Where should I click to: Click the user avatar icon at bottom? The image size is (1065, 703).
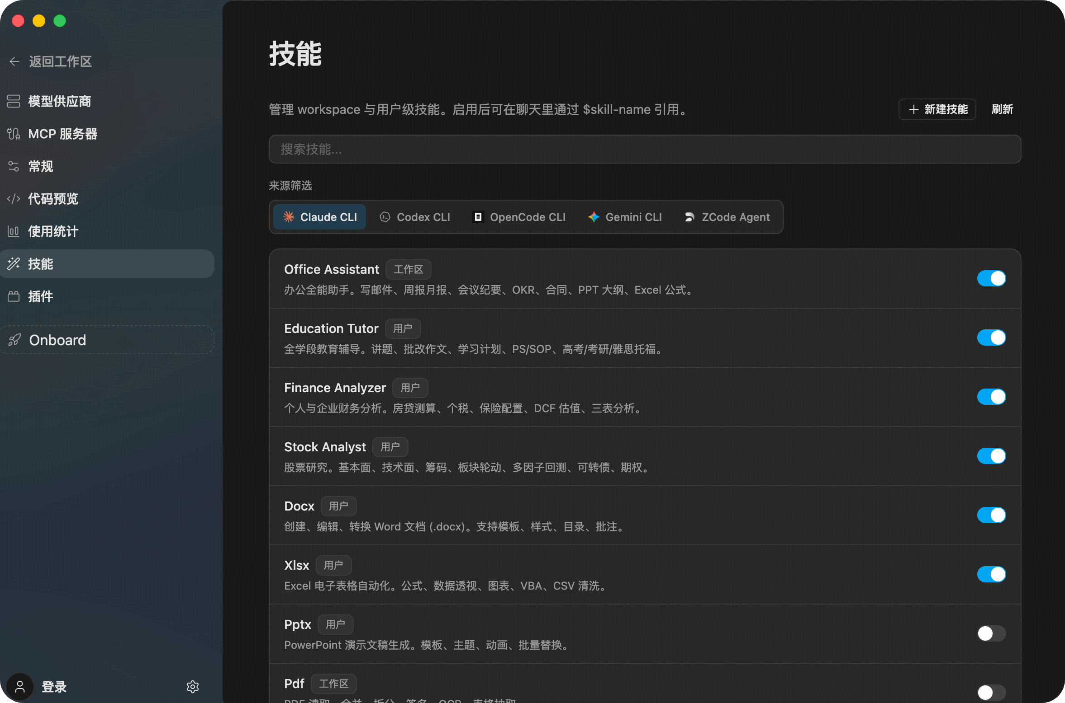pyautogui.click(x=19, y=687)
